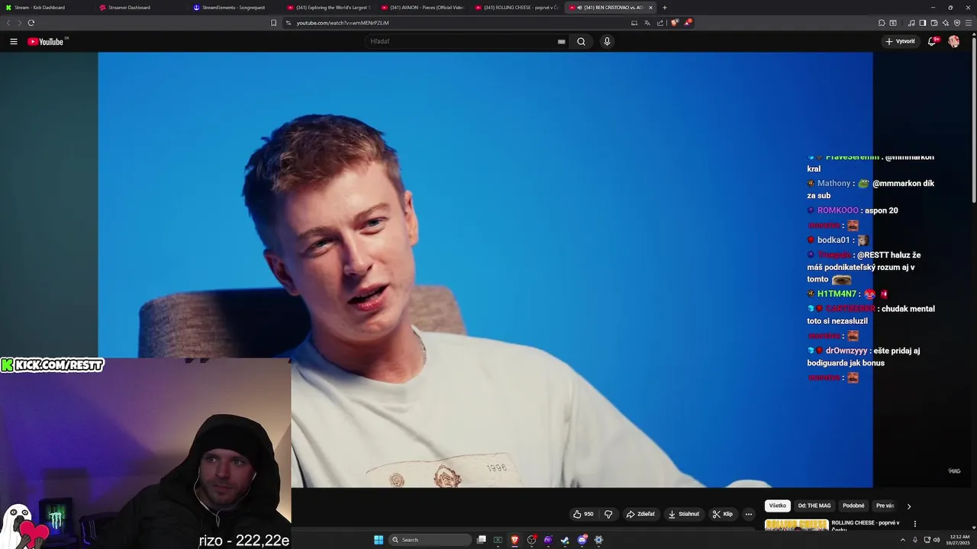Viewport: 977px width, 549px height.
Task: Click the Stiahnuť download button
Action: [x=684, y=514]
